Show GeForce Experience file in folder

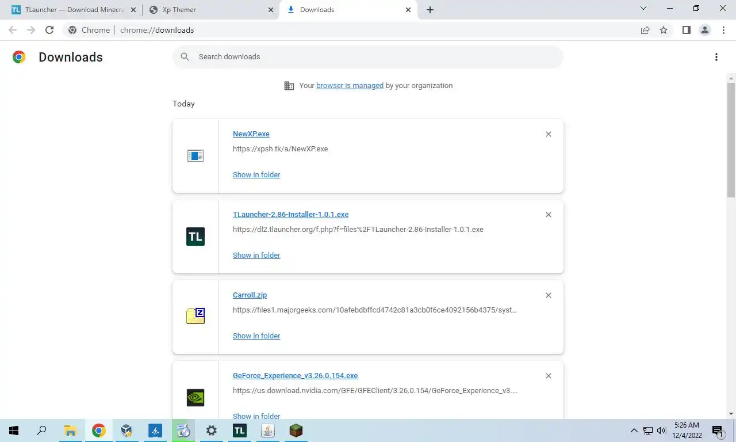point(256,416)
